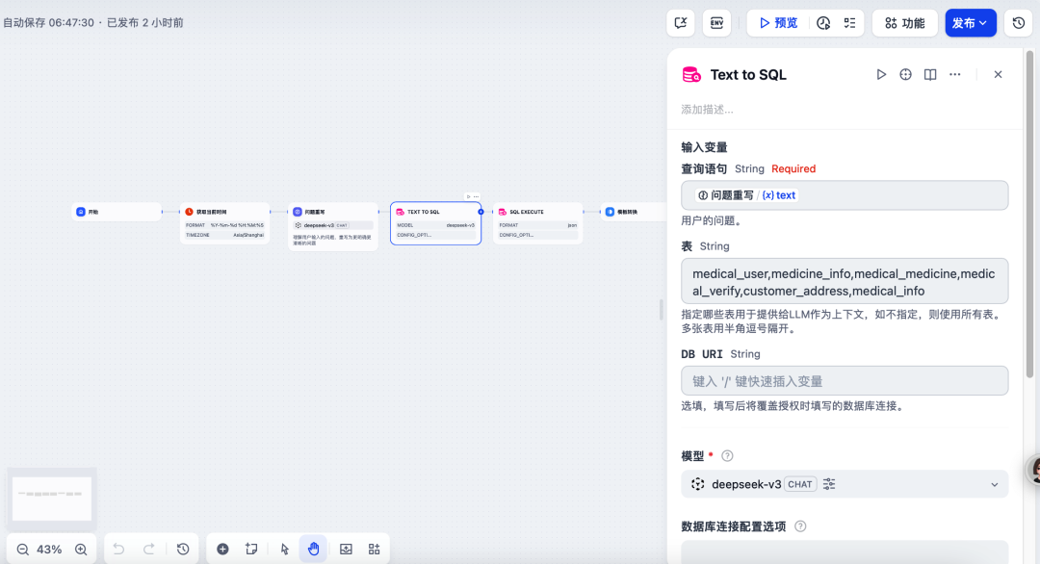Open the checklist icon in top toolbar
This screenshot has height=564, width=1040.
point(849,23)
